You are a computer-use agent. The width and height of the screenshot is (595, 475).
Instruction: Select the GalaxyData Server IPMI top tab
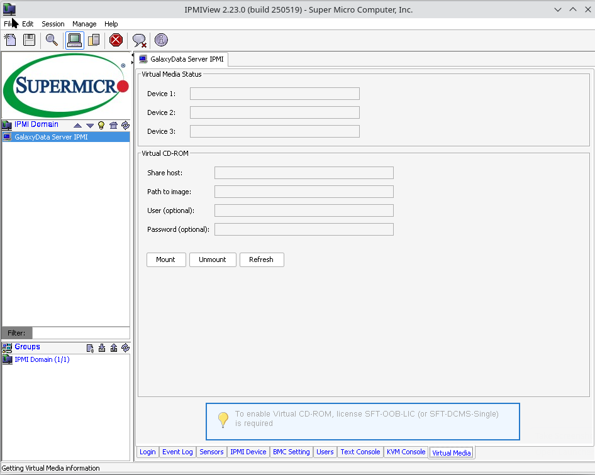pyautogui.click(x=182, y=59)
